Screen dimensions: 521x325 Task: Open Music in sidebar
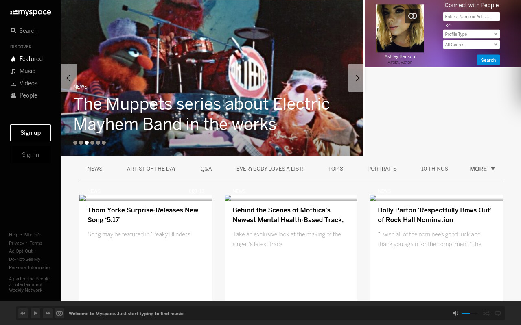click(x=23, y=71)
